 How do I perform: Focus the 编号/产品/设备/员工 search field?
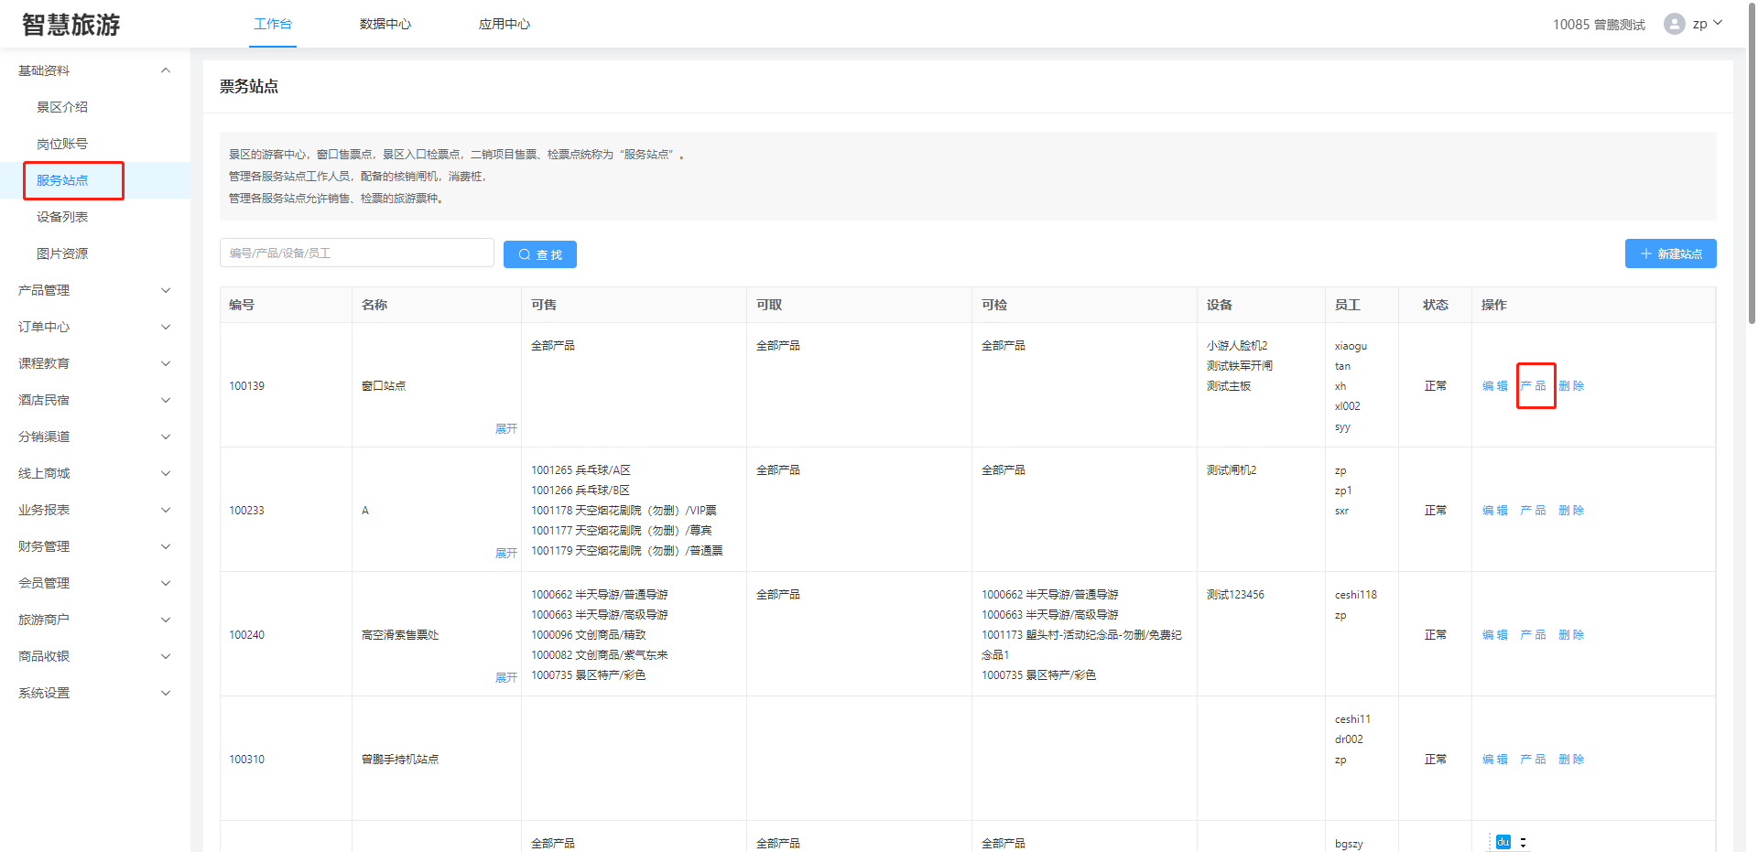(x=357, y=253)
